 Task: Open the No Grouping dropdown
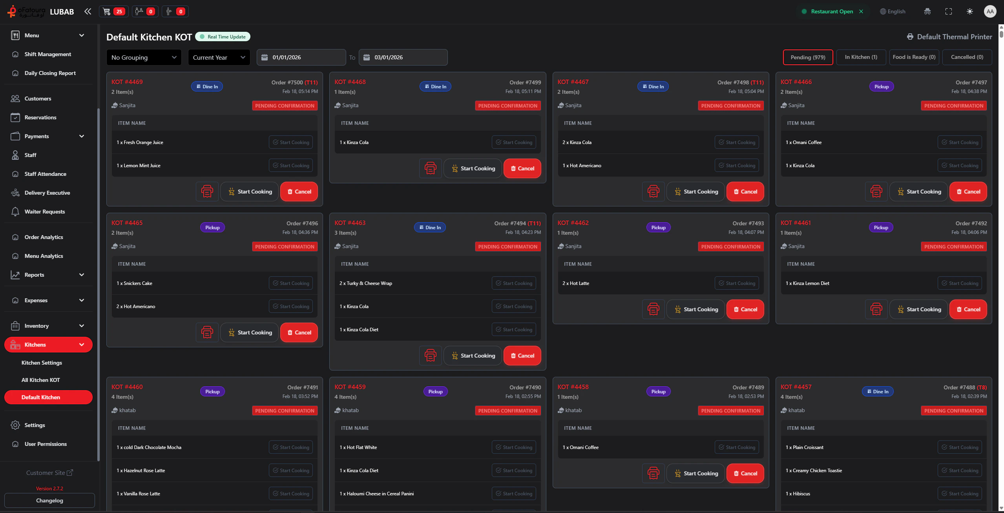(x=144, y=57)
